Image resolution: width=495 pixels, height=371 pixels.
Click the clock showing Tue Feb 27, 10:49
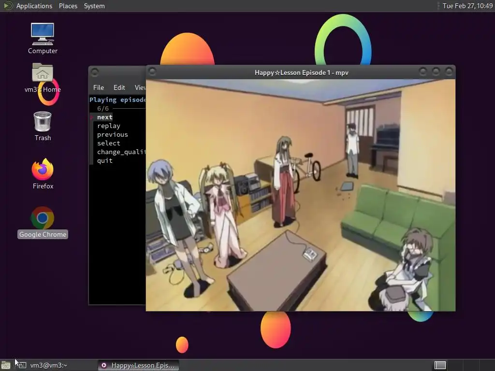click(467, 6)
